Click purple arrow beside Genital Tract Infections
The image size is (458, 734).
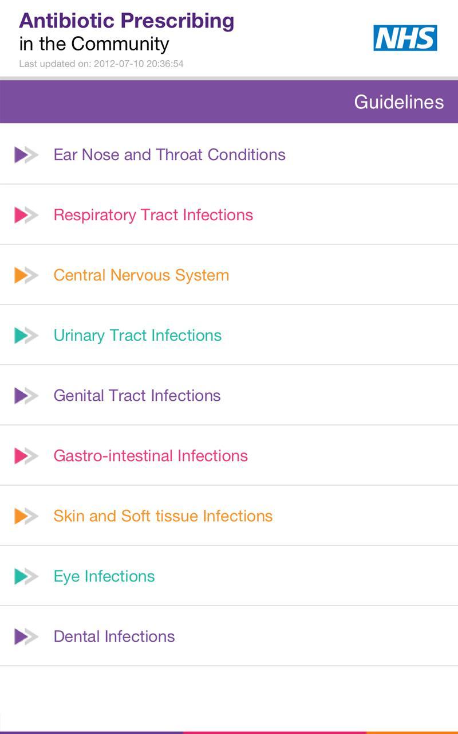(26, 396)
